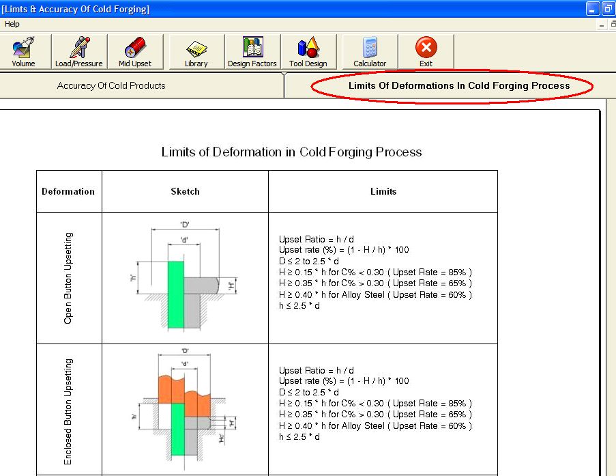616x476 pixels.
Task: Open the Library
Action: click(x=196, y=51)
